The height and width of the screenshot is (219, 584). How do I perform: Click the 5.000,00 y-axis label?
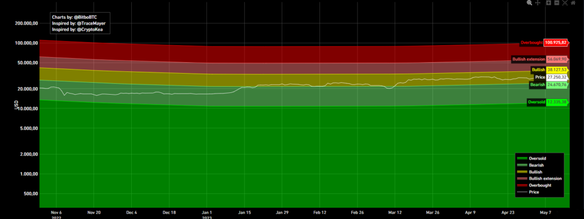click(x=29, y=128)
